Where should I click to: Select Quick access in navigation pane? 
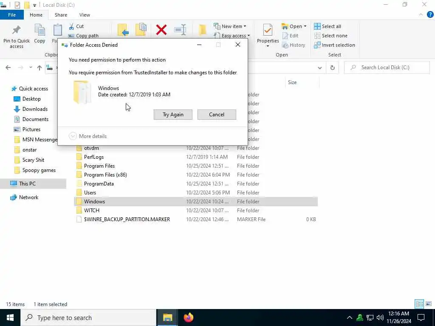30,89
